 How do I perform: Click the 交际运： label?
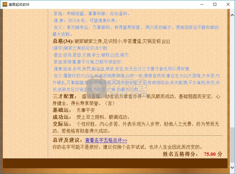(x=62, y=124)
